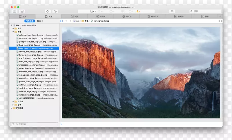Open the 存储空间 tab
The width and height of the screenshot is (232, 140).
tap(153, 16)
